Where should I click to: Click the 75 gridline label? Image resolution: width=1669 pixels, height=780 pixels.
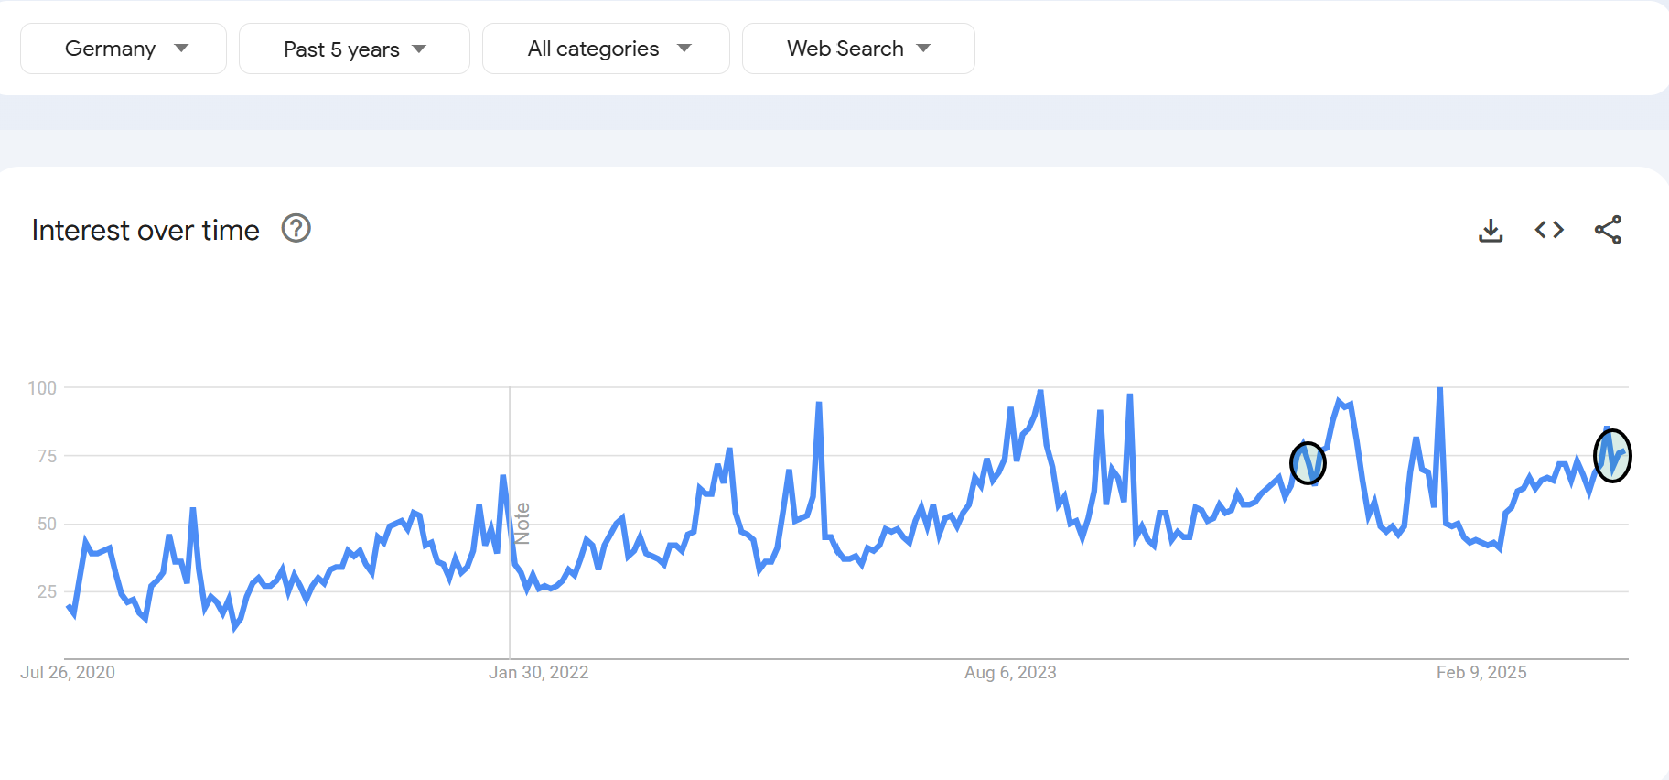(x=47, y=456)
